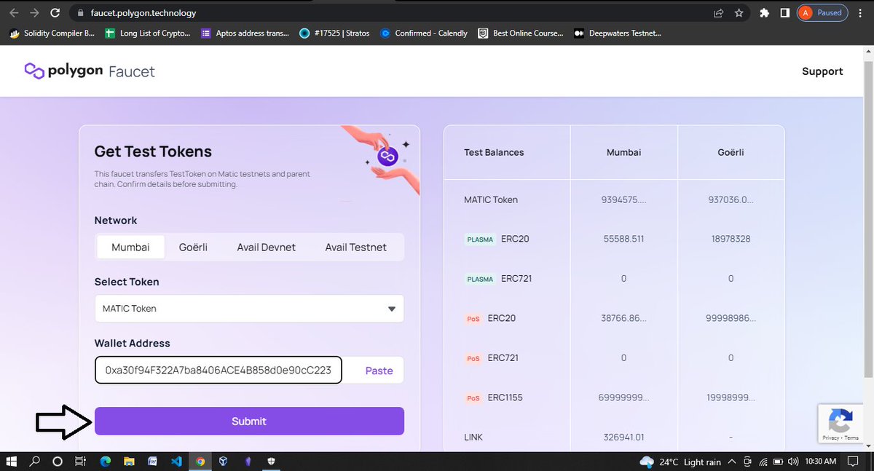Viewport: 874px width, 471px height.
Task: Select the Avail Devnet network tab
Action: (x=266, y=248)
